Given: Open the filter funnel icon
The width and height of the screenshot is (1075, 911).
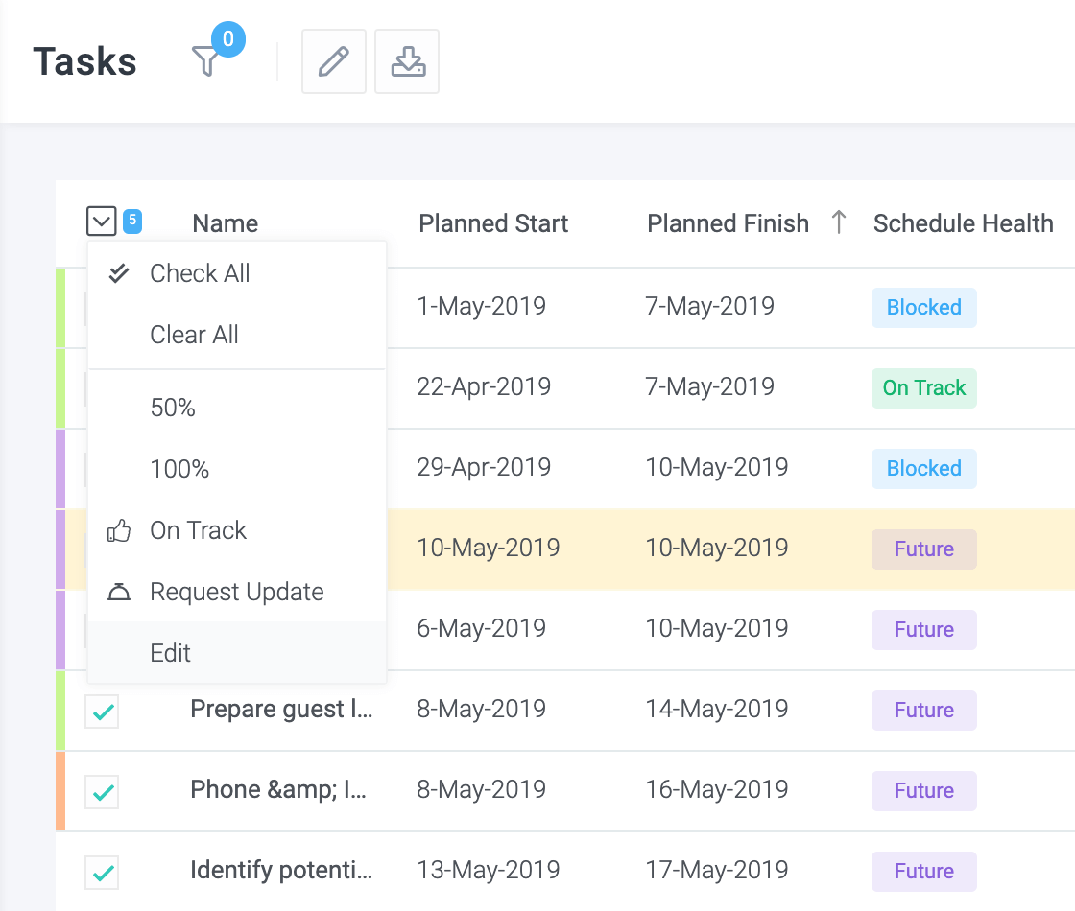Looking at the screenshot, I should click(205, 61).
